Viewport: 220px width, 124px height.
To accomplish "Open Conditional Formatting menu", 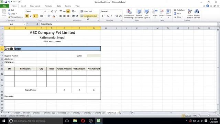I will [129, 14].
